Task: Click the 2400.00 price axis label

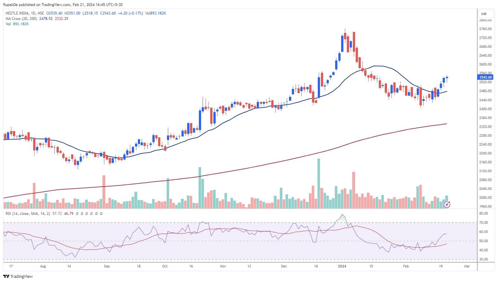Action: point(485,109)
